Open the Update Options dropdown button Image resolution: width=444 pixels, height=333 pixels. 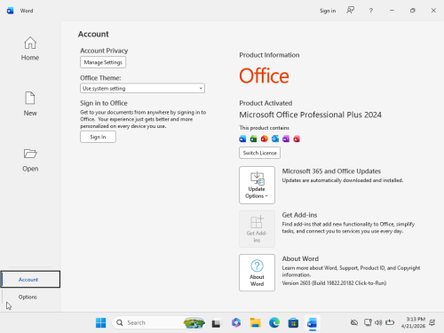[x=257, y=185]
